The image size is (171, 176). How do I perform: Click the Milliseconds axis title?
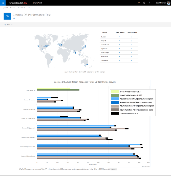coord(93,165)
